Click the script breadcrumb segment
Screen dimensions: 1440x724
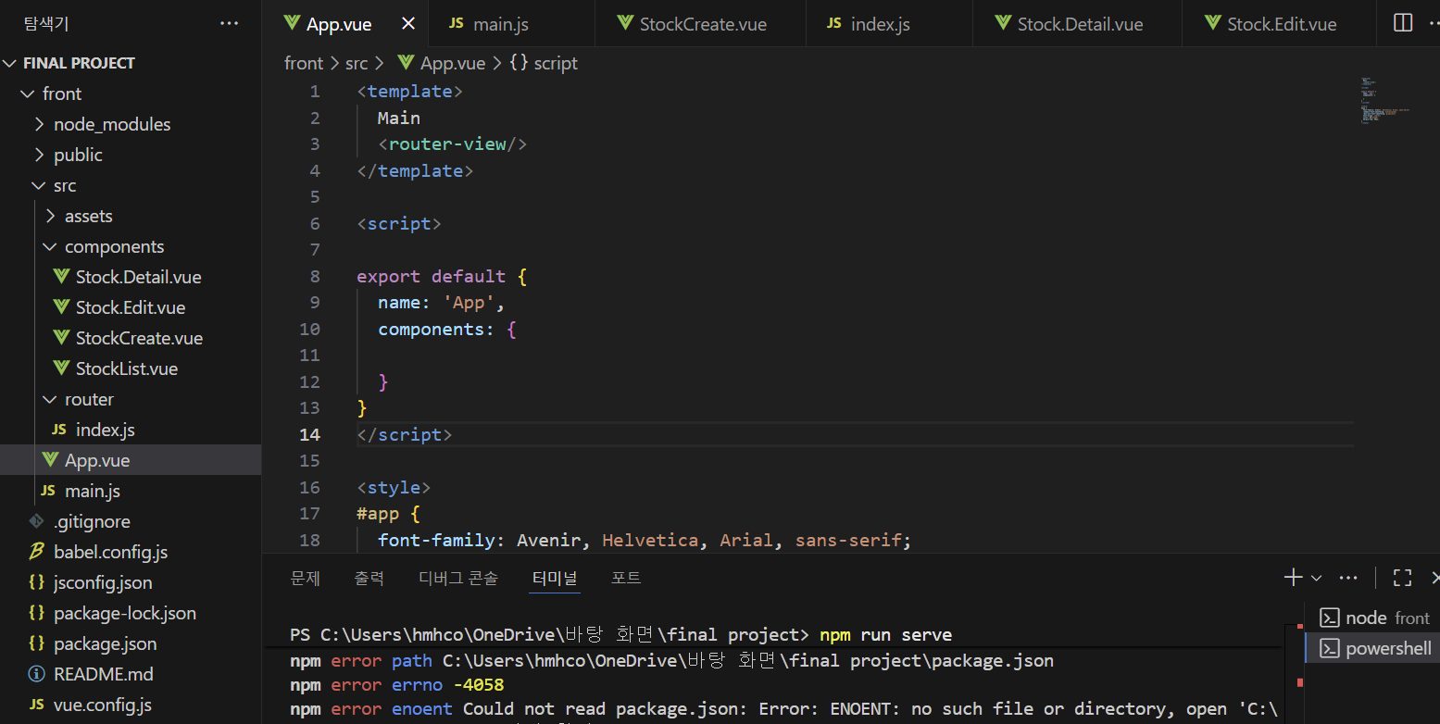coord(554,63)
